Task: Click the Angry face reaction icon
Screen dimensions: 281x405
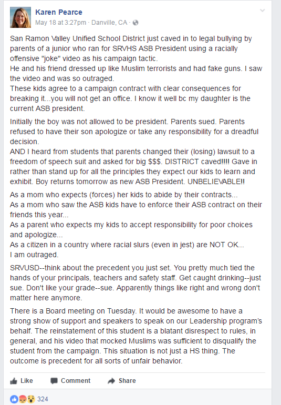Action: click(23, 399)
